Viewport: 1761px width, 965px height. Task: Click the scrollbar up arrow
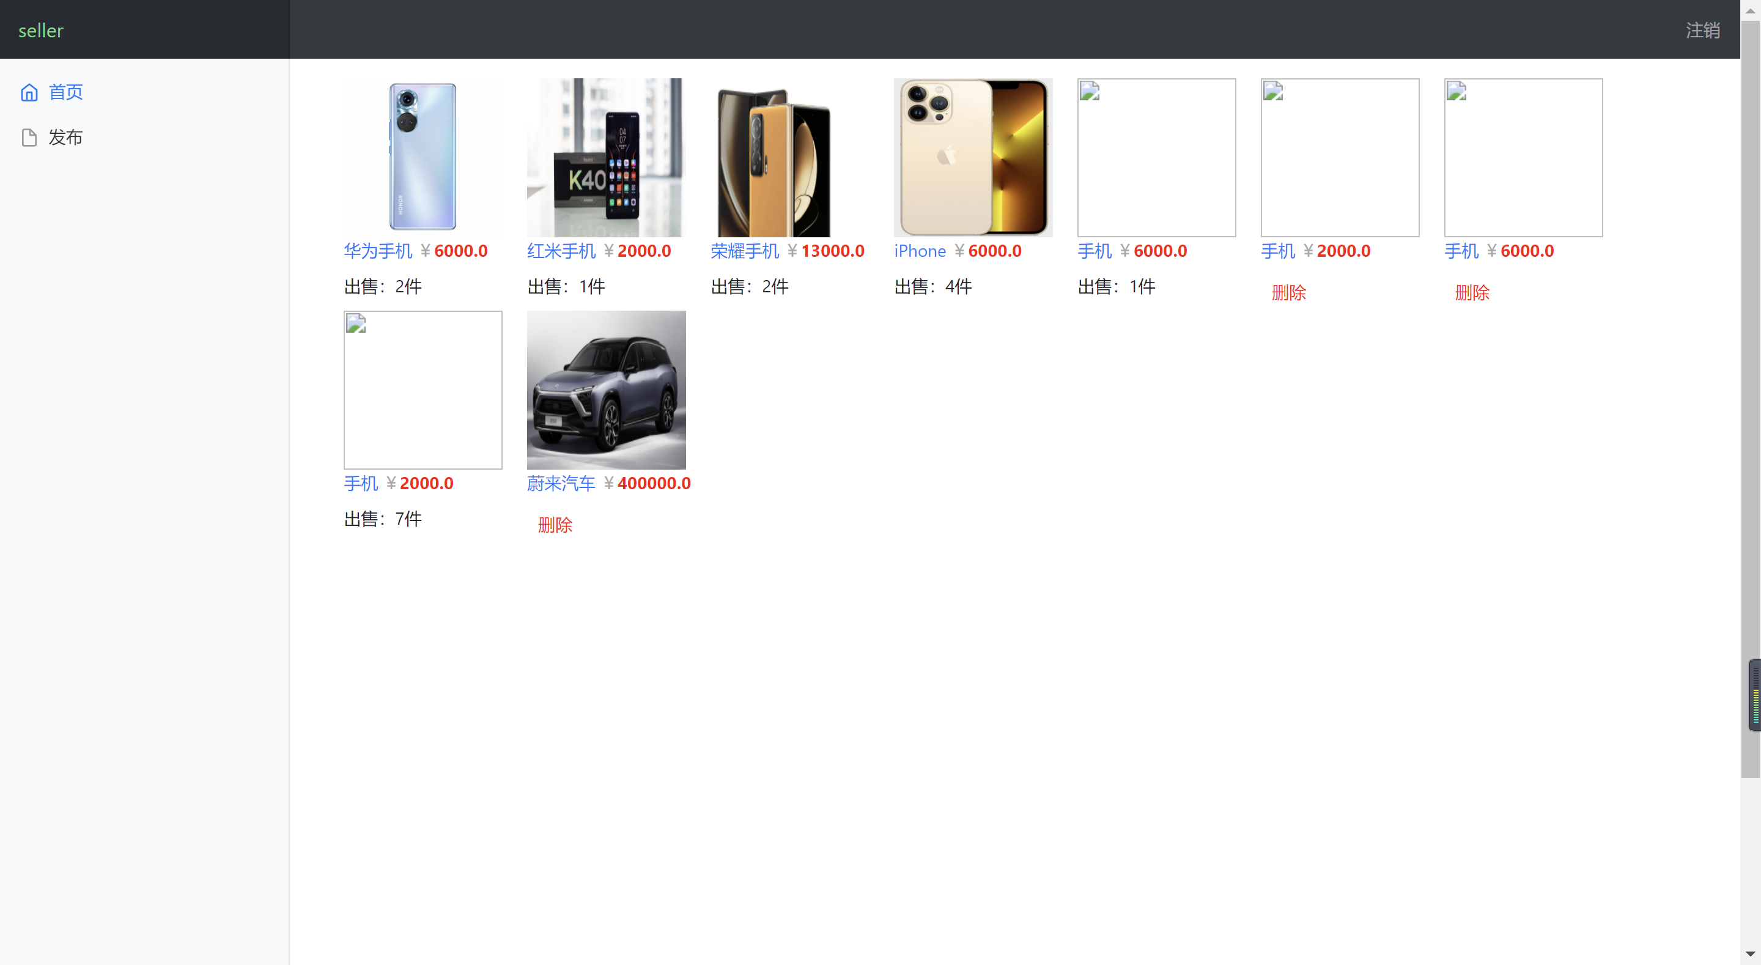pos(1751,10)
